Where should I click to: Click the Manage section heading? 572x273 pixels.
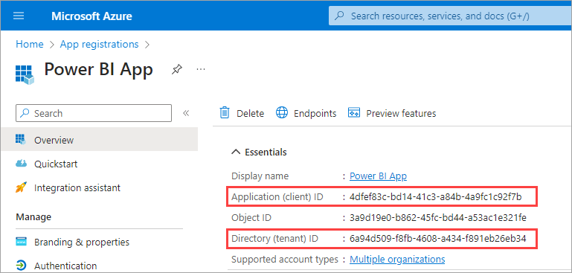coord(33,217)
